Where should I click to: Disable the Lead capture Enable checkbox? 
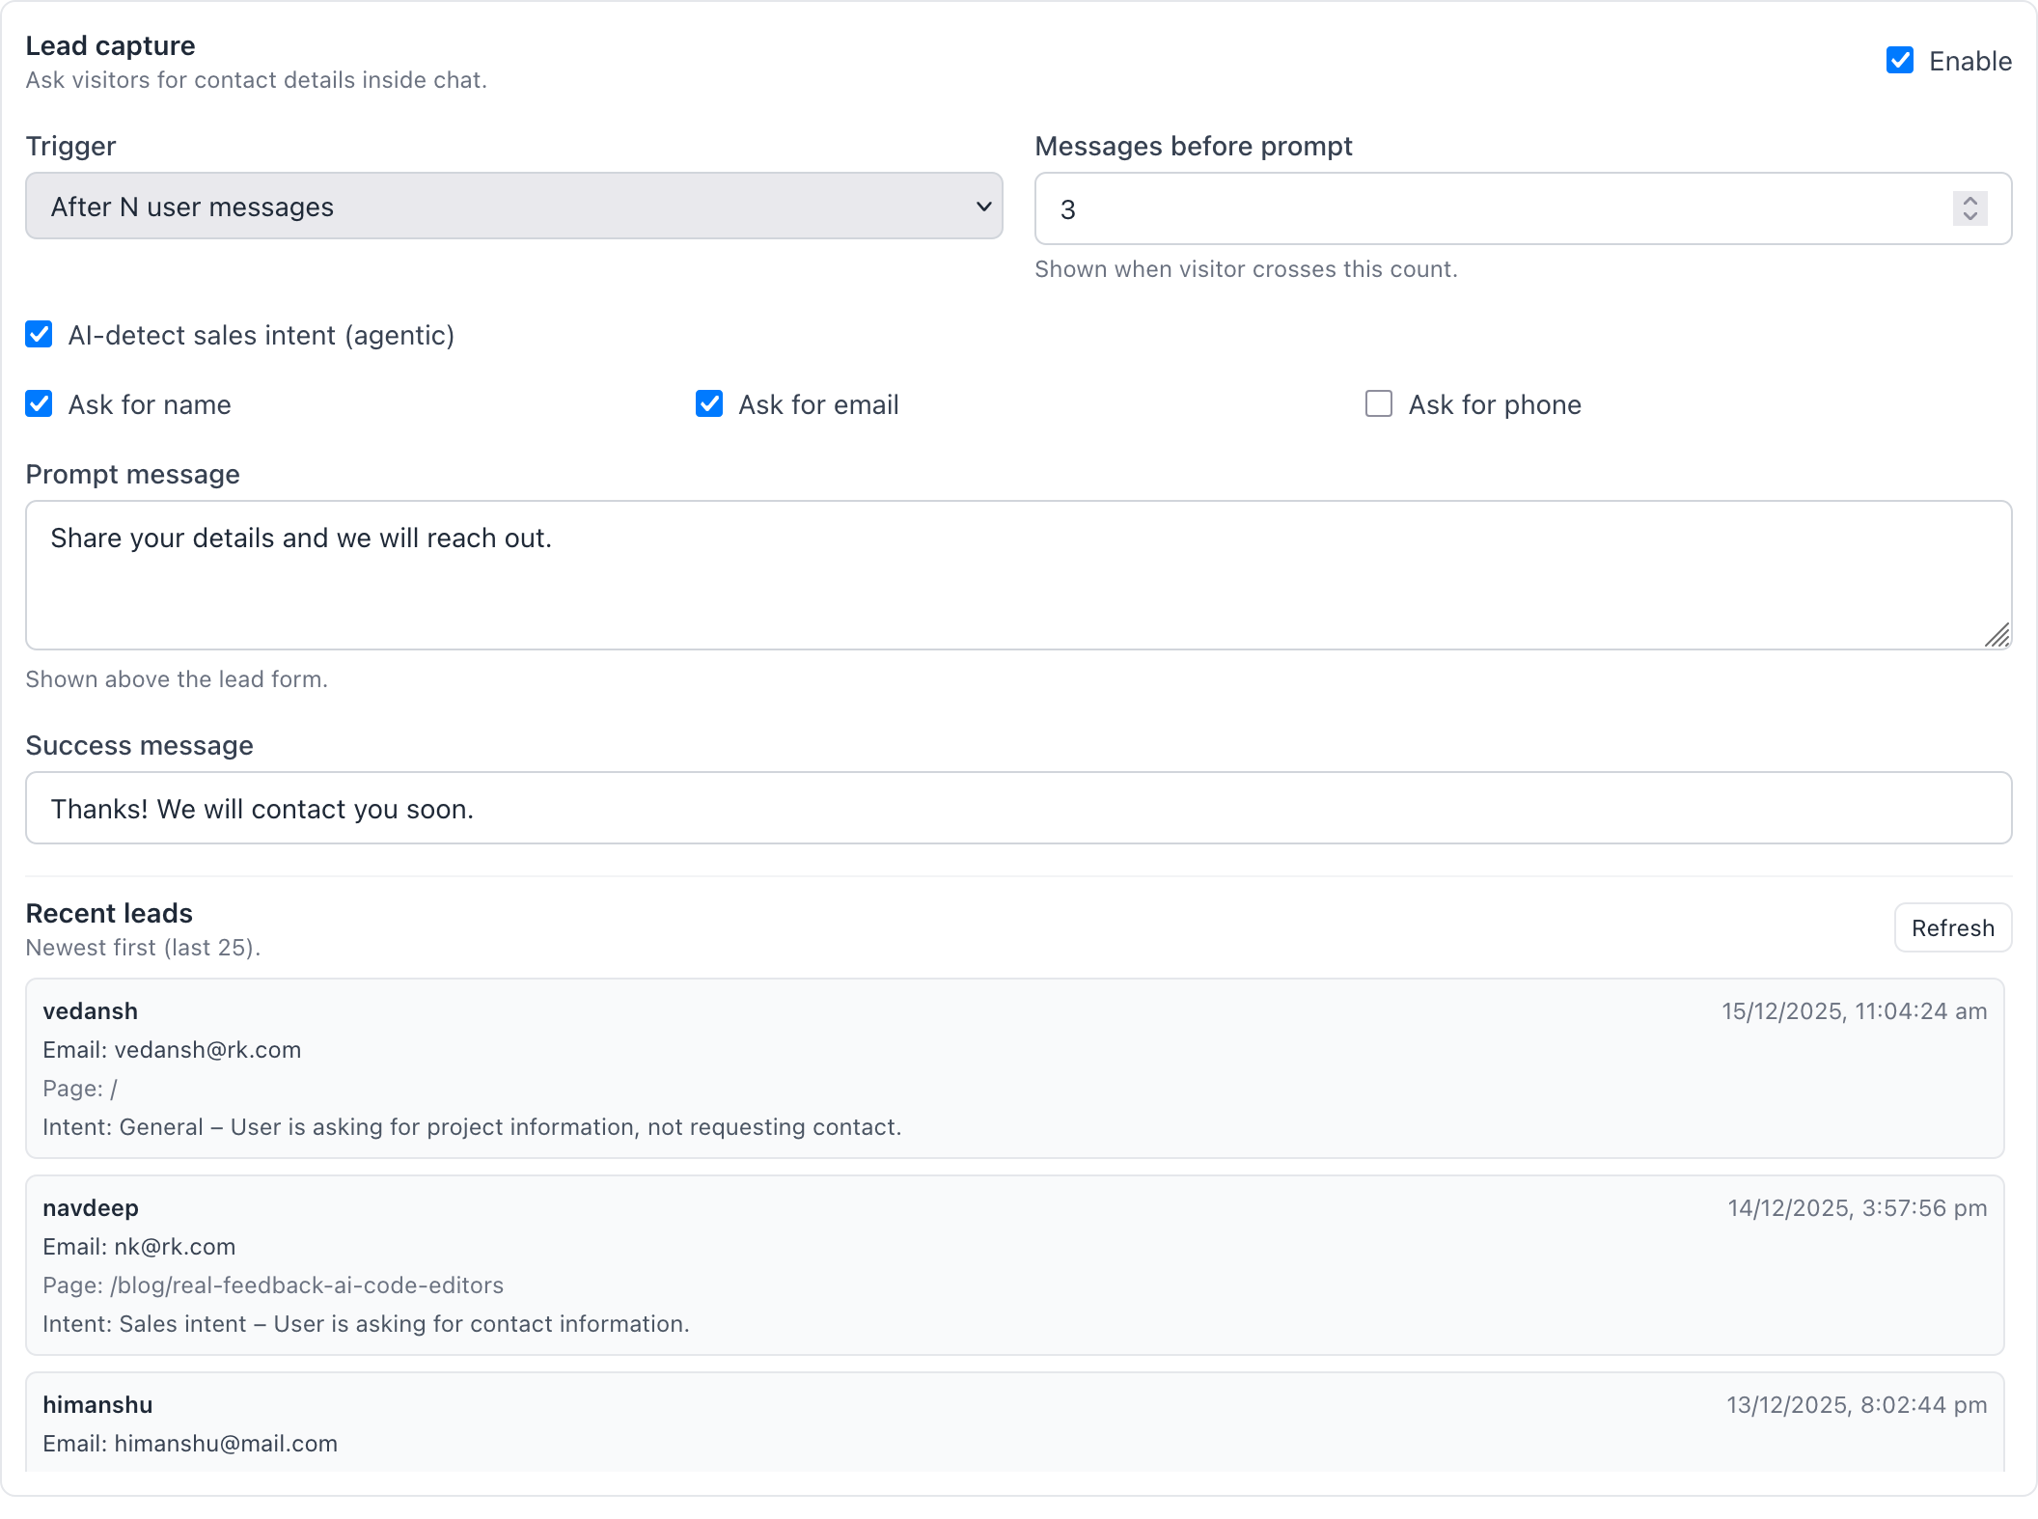pyautogui.click(x=1899, y=61)
